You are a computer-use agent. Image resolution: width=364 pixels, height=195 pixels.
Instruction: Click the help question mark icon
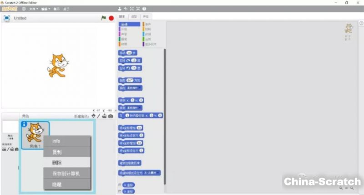pos(144,9)
